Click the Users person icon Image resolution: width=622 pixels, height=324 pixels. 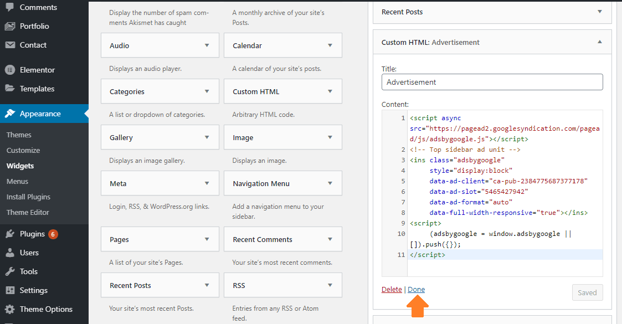click(10, 253)
